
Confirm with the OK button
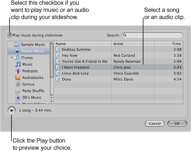177,123
